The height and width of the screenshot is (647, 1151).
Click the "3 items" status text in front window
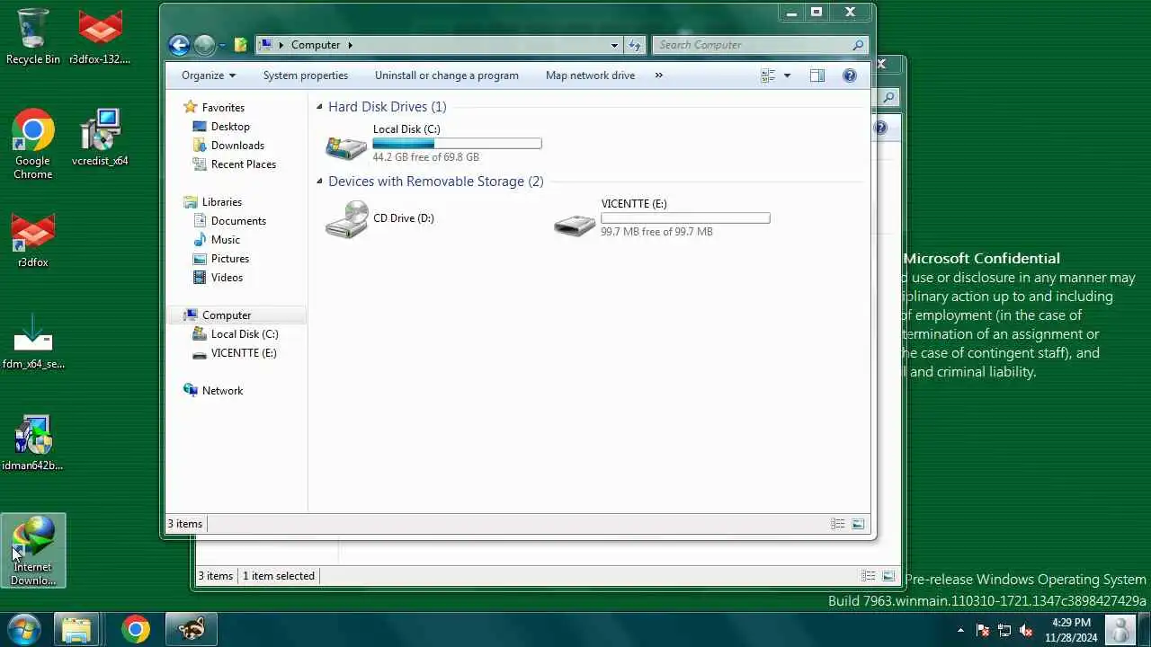[185, 524]
